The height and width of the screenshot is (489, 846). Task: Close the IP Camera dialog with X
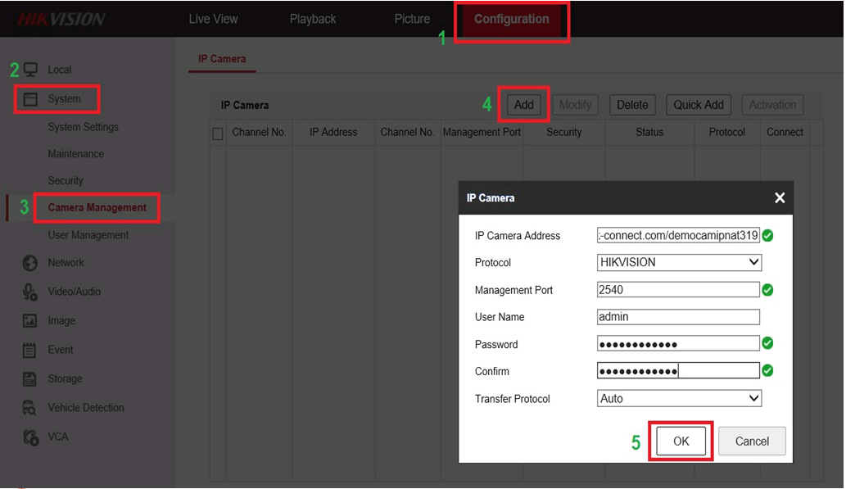point(780,198)
